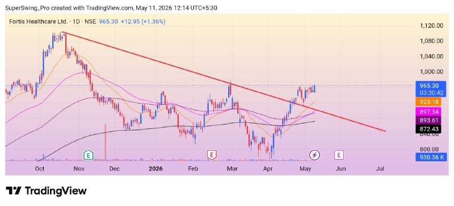Click the magenta 897.54 moving average label
454x206 pixels.
tap(428, 111)
